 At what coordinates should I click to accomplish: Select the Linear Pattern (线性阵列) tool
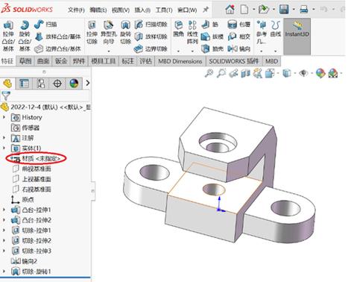pyautogui.click(x=192, y=32)
